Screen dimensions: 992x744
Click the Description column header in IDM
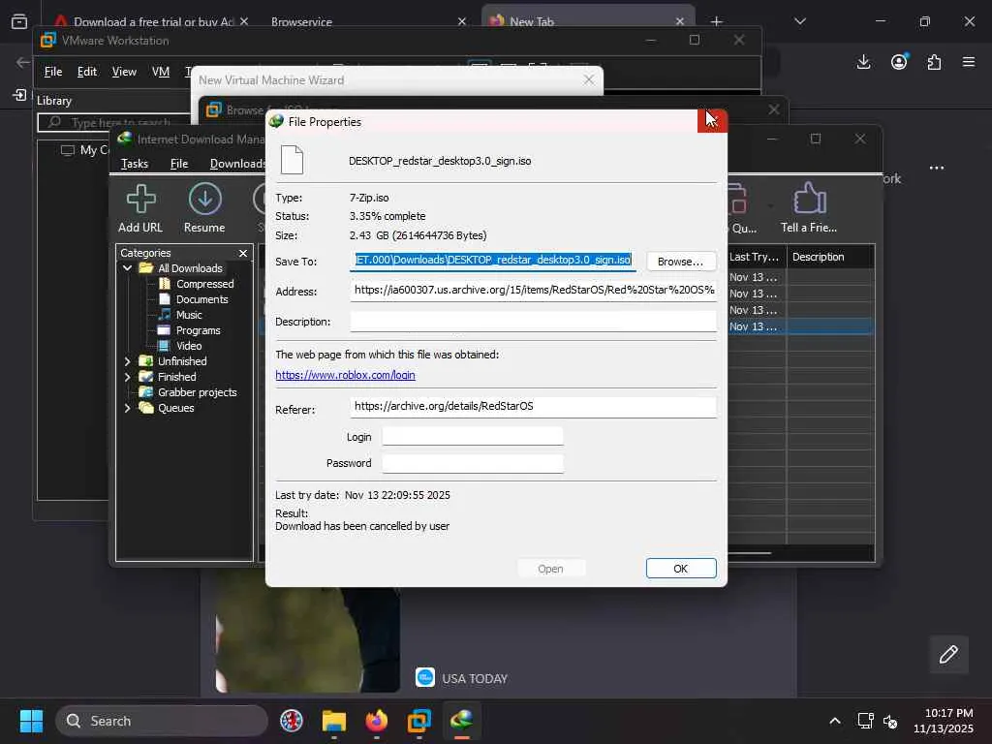[x=829, y=257]
